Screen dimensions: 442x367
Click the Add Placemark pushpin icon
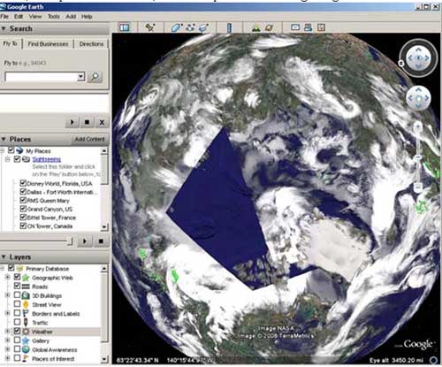click(x=150, y=27)
